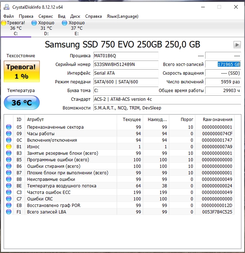Click status icon of Программные ошибки row
The image size is (245, 253).
click(x=9, y=159)
